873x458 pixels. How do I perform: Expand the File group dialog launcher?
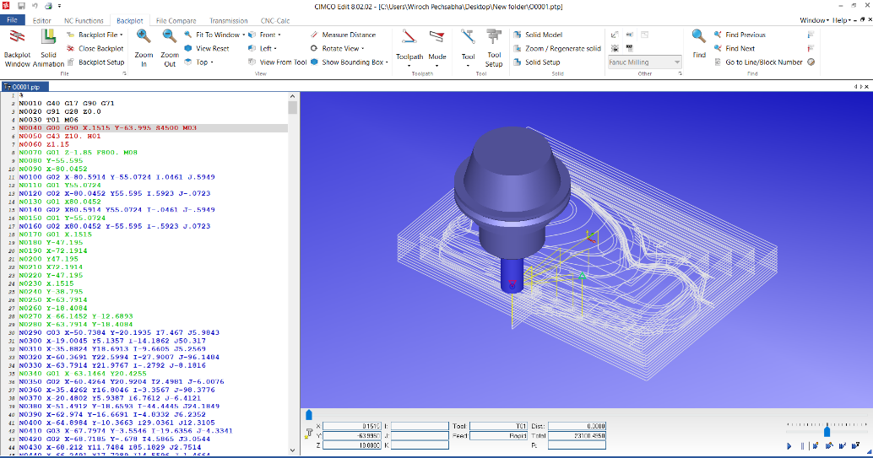coord(124,73)
